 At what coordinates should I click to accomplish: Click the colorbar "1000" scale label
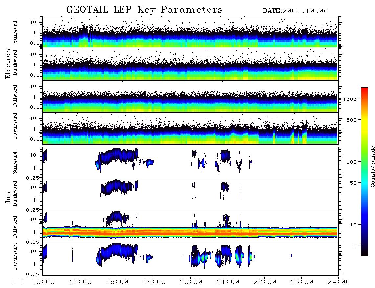point(350,99)
